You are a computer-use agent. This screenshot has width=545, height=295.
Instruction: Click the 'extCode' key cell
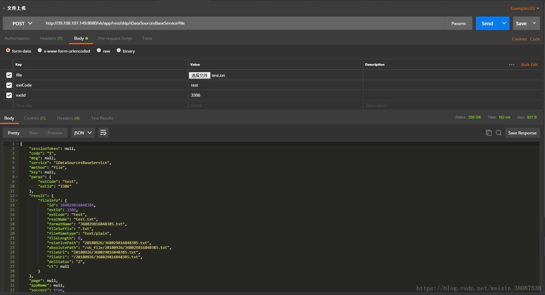pyautogui.click(x=101, y=85)
